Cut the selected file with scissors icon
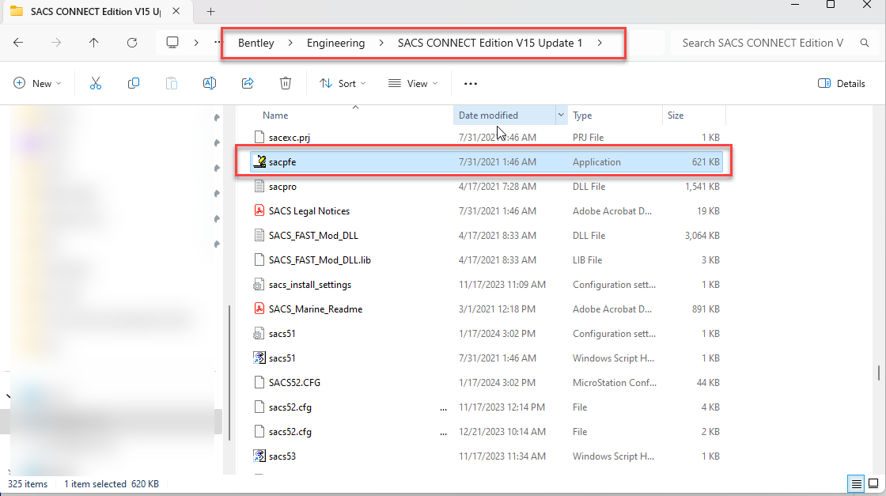Image resolution: width=886 pixels, height=496 pixels. coord(96,84)
